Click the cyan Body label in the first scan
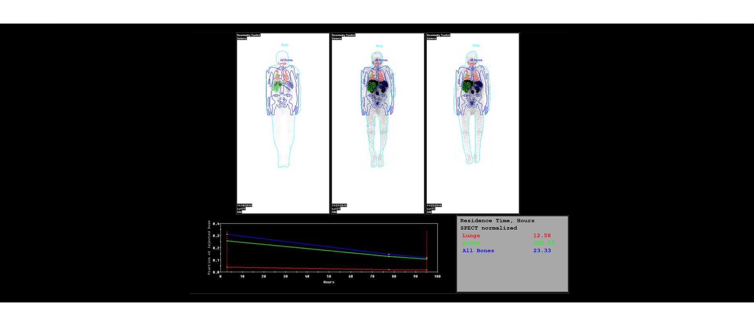 coord(285,45)
